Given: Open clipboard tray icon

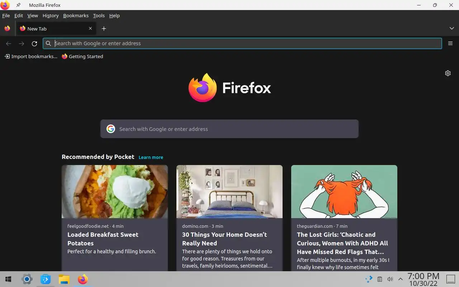Looking at the screenshot, I should pos(379,279).
